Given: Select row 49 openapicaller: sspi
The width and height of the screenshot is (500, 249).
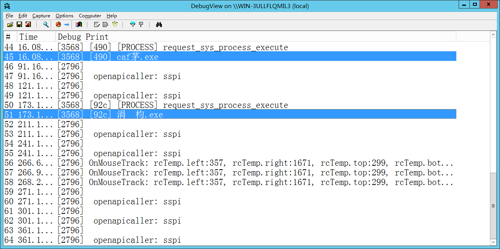Looking at the screenshot, I should click(x=230, y=95).
